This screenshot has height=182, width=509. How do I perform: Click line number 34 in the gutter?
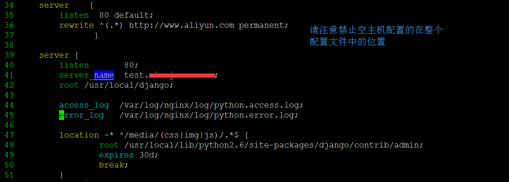pos(9,5)
